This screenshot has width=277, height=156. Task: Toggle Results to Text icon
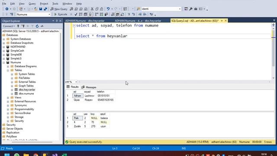[113, 14]
